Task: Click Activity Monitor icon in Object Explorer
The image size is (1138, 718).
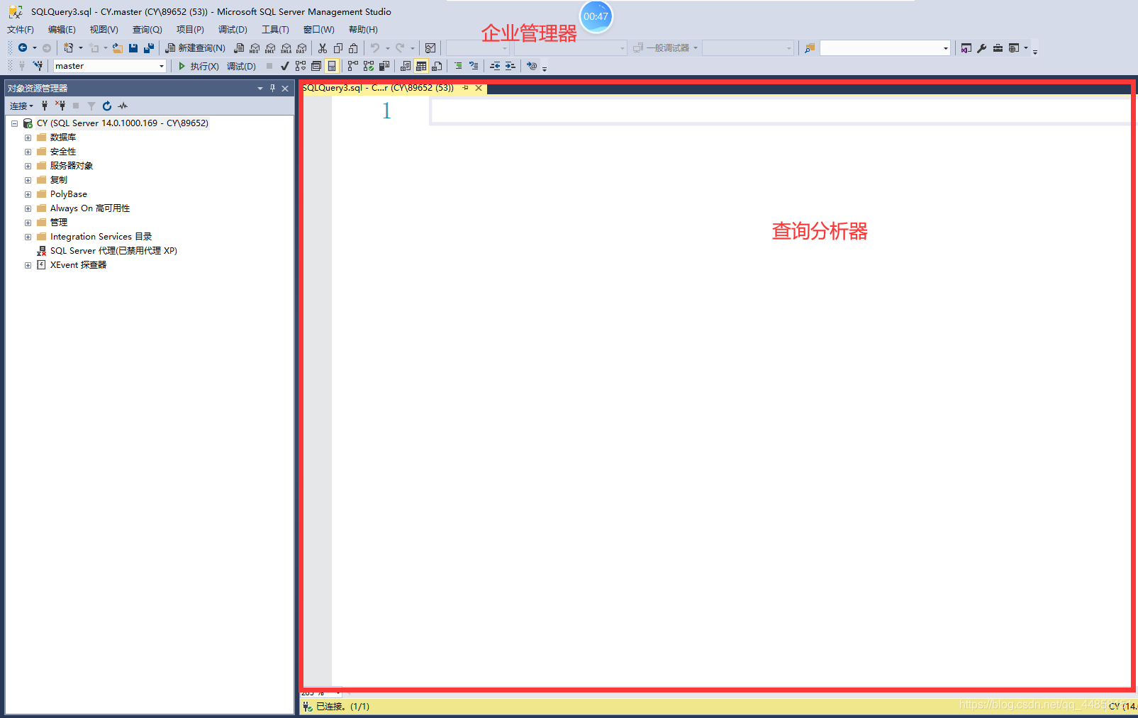Action: point(123,106)
